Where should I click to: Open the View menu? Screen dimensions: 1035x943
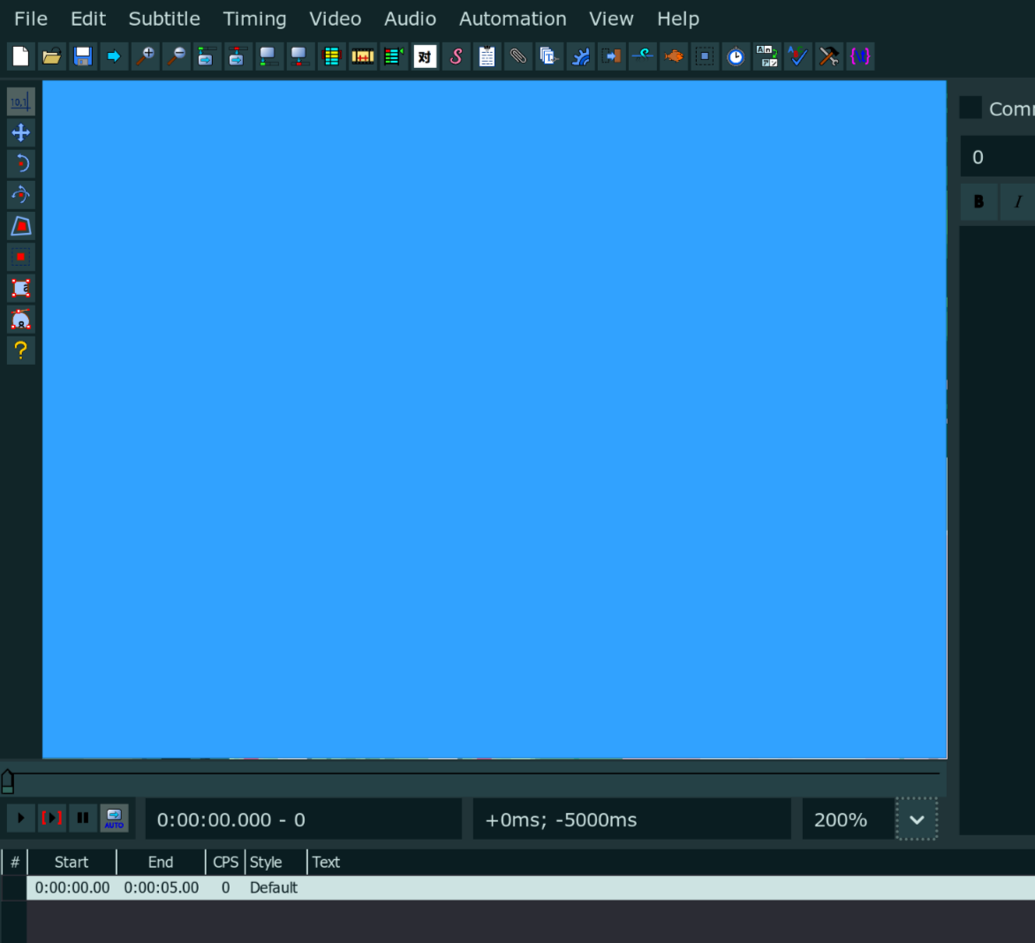tap(611, 19)
